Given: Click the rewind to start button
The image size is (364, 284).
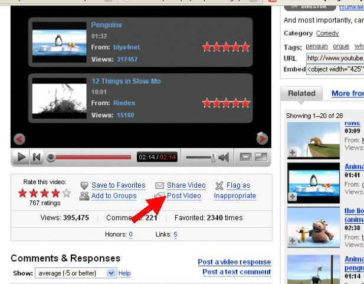Looking at the screenshot, I should click(37, 158).
